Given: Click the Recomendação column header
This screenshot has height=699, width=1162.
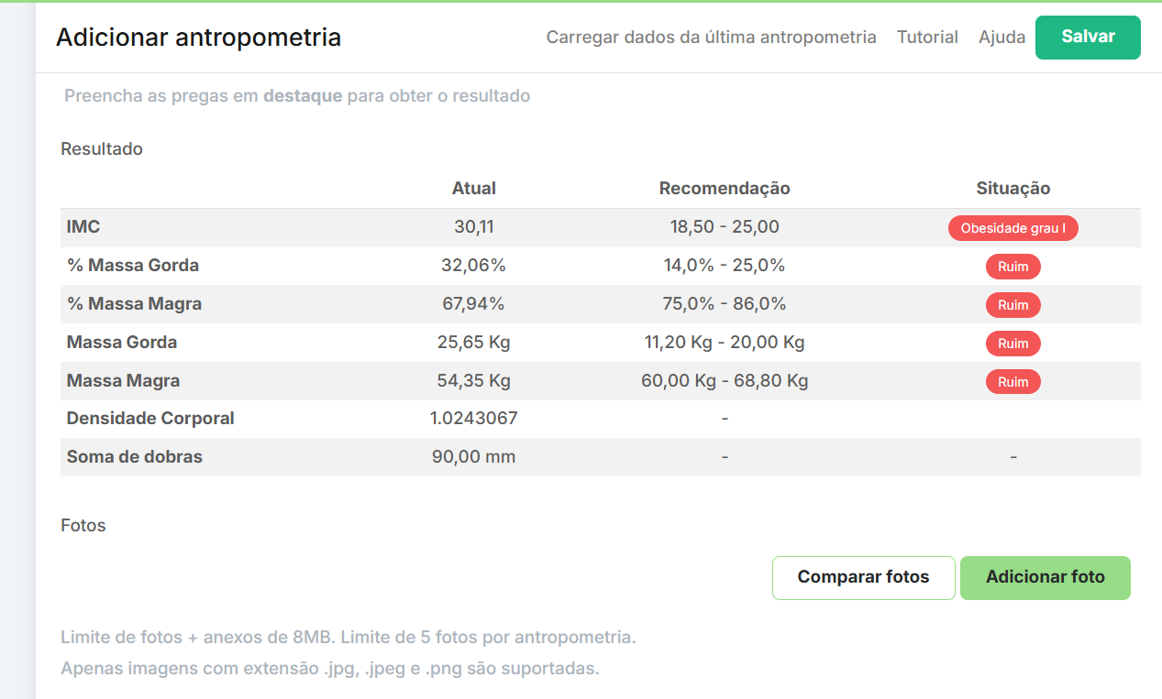Looking at the screenshot, I should click(x=725, y=189).
